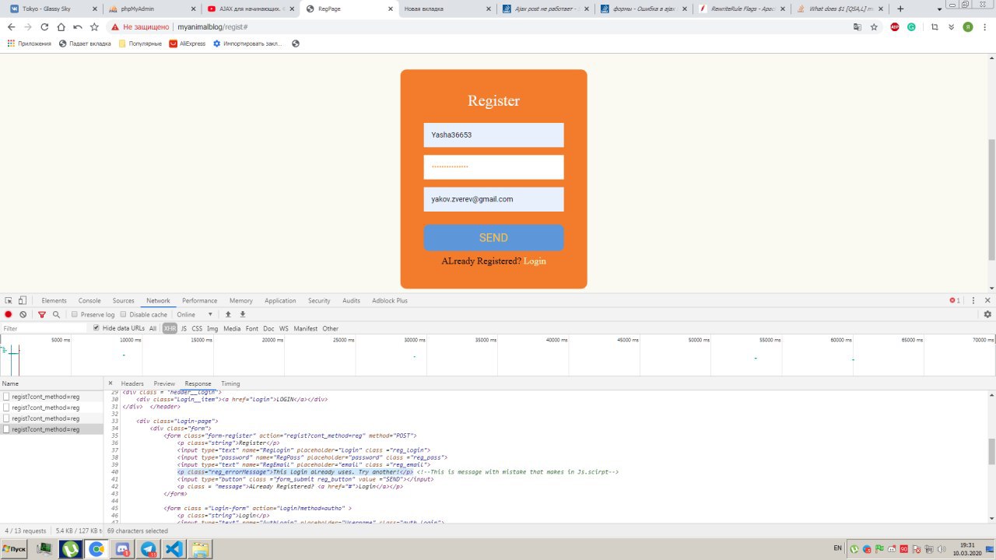Screen dimensions: 996x560
Task: Open the Application panel tab
Action: pos(280,300)
